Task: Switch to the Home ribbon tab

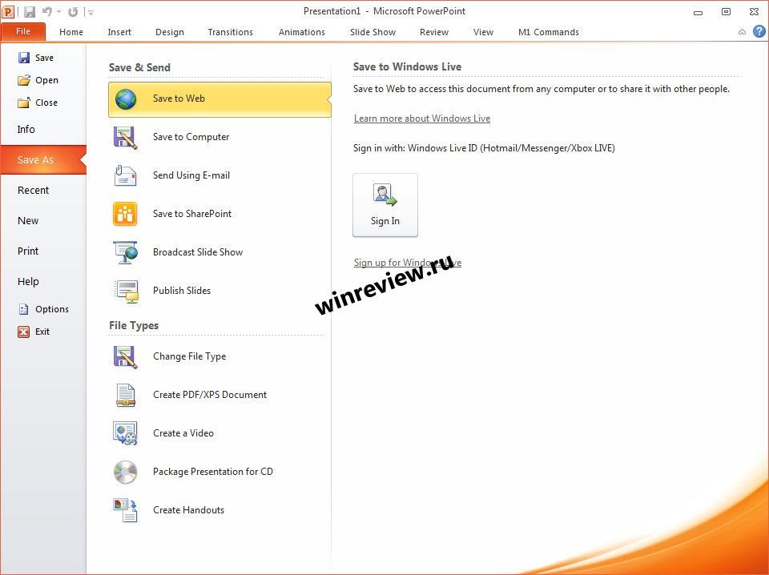Action: tap(71, 32)
